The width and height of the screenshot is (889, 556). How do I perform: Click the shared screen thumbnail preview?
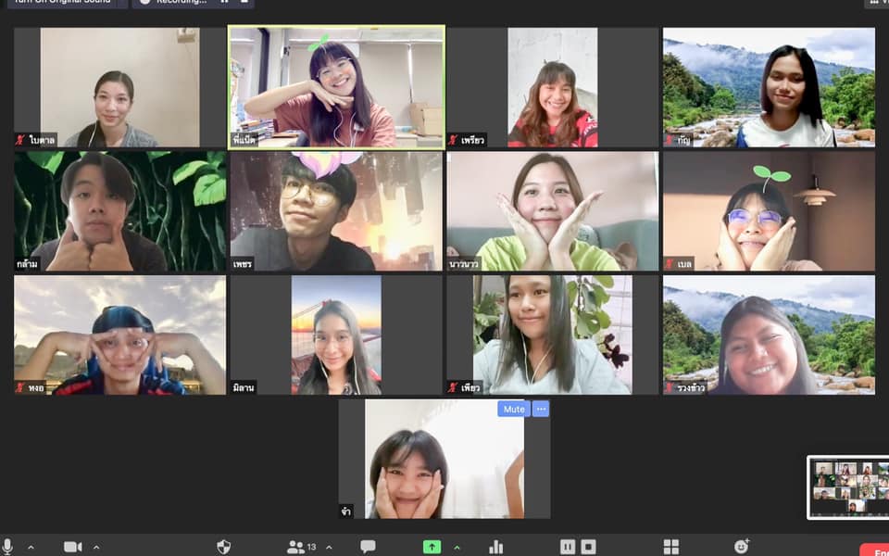coord(847,486)
